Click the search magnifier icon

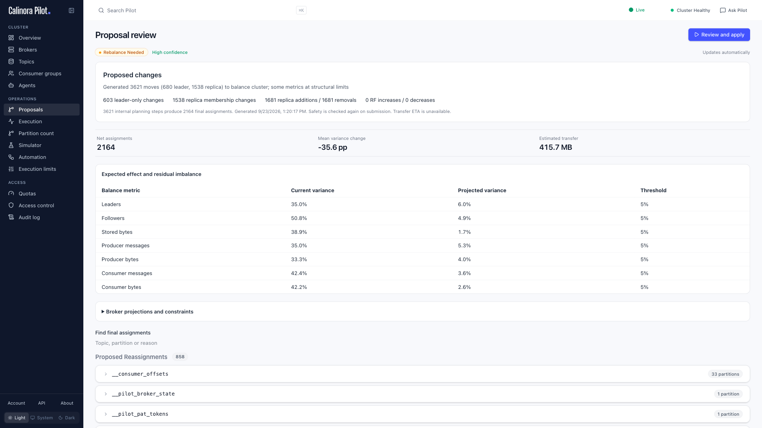click(x=101, y=10)
